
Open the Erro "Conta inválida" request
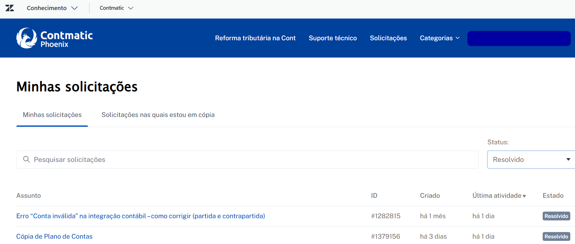tap(141, 216)
